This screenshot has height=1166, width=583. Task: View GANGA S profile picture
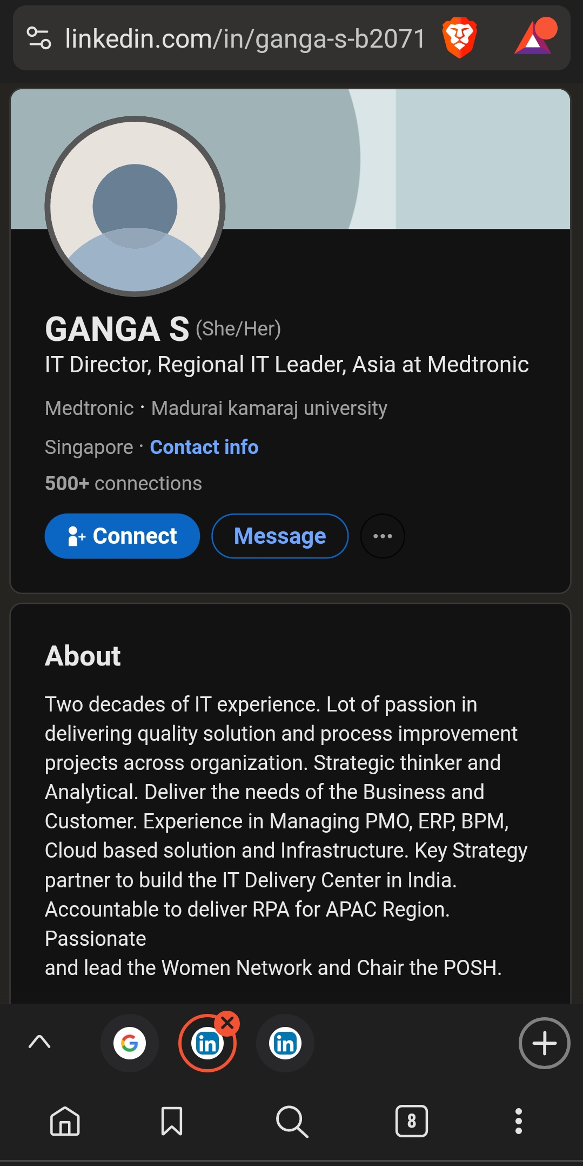pyautogui.click(x=135, y=206)
